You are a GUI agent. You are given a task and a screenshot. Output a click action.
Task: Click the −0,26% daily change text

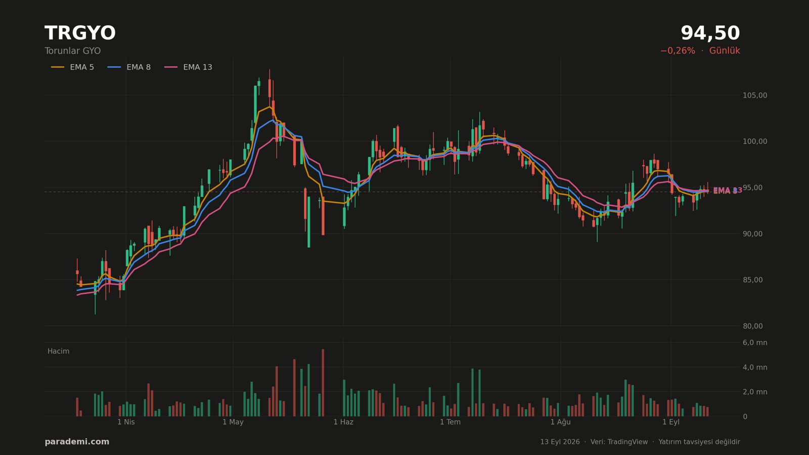coord(677,51)
